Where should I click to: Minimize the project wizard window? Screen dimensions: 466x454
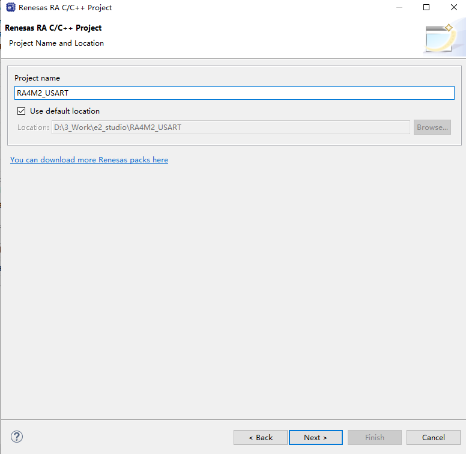point(399,7)
